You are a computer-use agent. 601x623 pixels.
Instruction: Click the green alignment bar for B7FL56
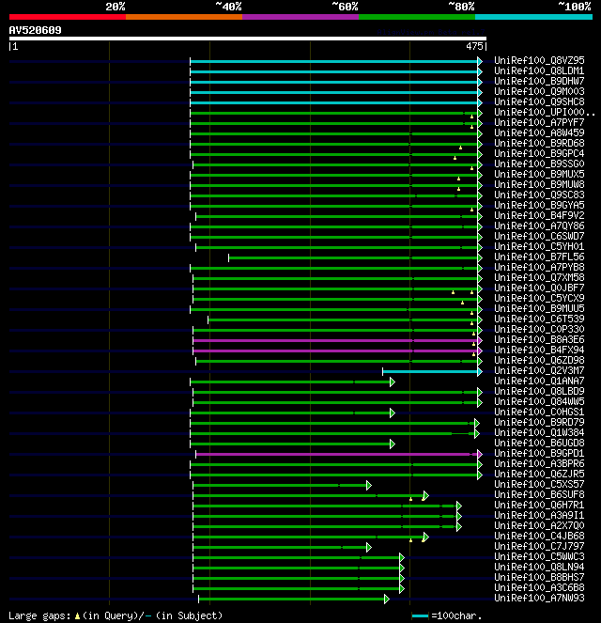[x=353, y=257]
